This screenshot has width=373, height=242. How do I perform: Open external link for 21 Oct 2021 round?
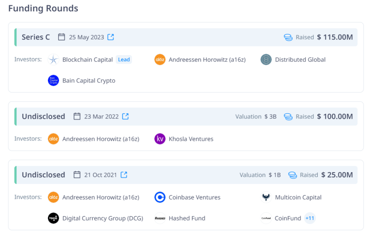(124, 175)
